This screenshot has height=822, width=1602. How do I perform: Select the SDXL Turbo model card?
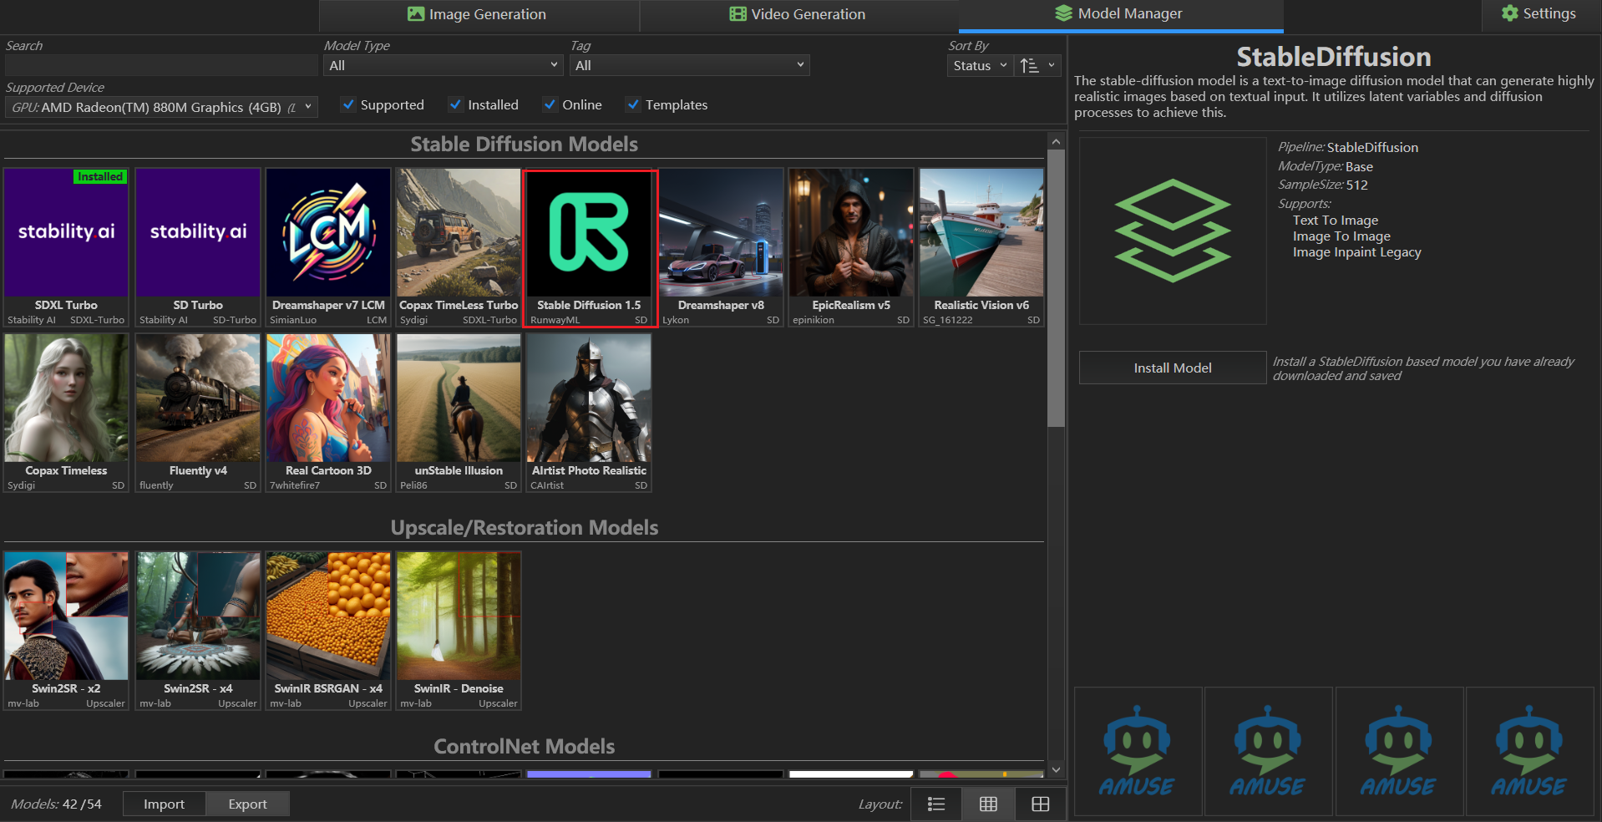pos(66,247)
